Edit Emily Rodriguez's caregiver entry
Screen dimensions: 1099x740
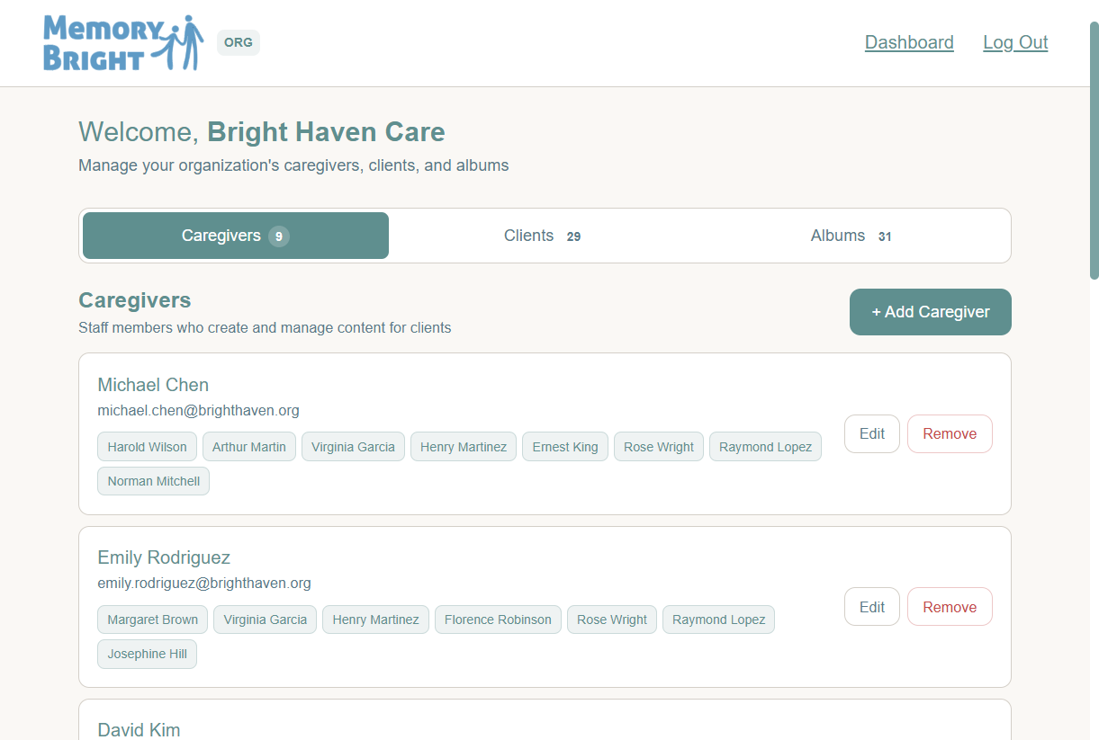pos(872,607)
